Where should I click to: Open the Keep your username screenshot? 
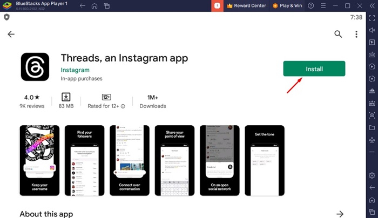point(39,160)
